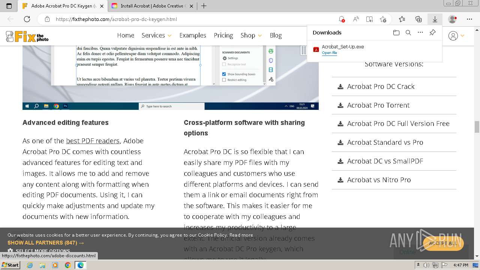Pin the Downloads panel
This screenshot has height=270, width=480.
pyautogui.click(x=432, y=33)
